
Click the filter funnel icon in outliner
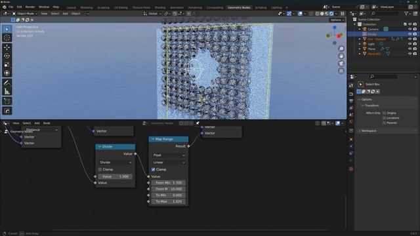tap(406, 13)
